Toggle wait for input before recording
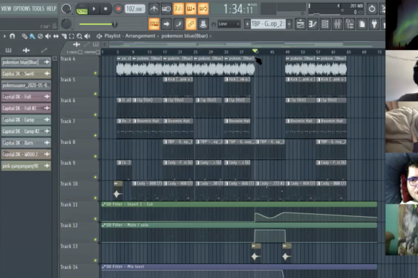The image size is (418, 278). (x=166, y=9)
